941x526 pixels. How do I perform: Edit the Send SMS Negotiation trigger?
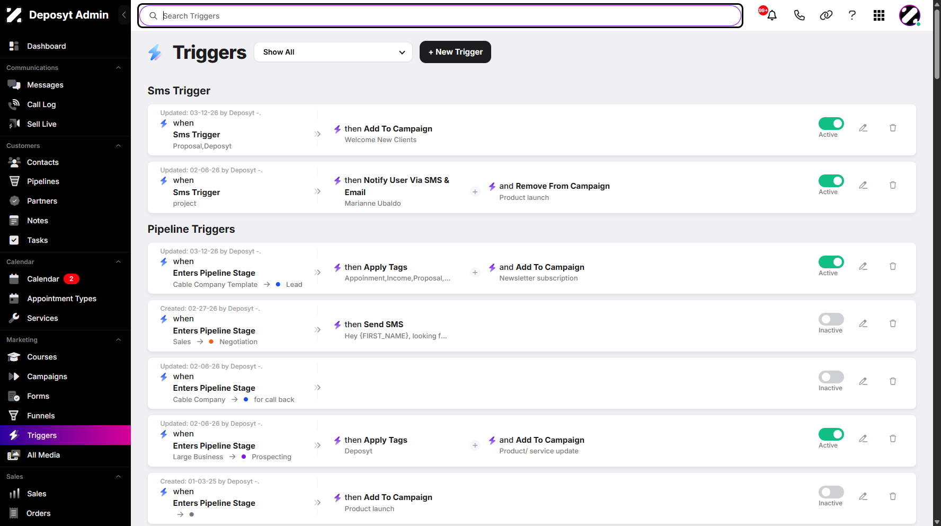863,323
